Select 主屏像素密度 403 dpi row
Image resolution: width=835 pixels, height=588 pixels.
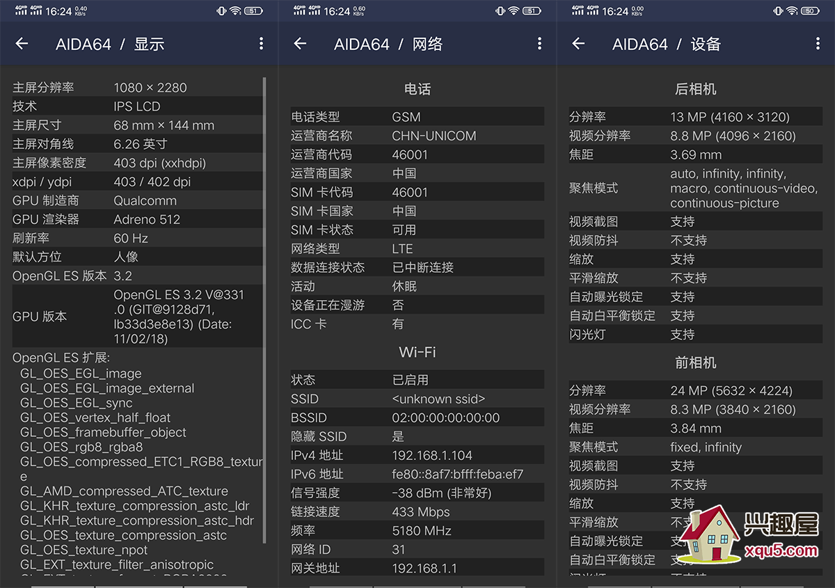pyautogui.click(x=137, y=163)
